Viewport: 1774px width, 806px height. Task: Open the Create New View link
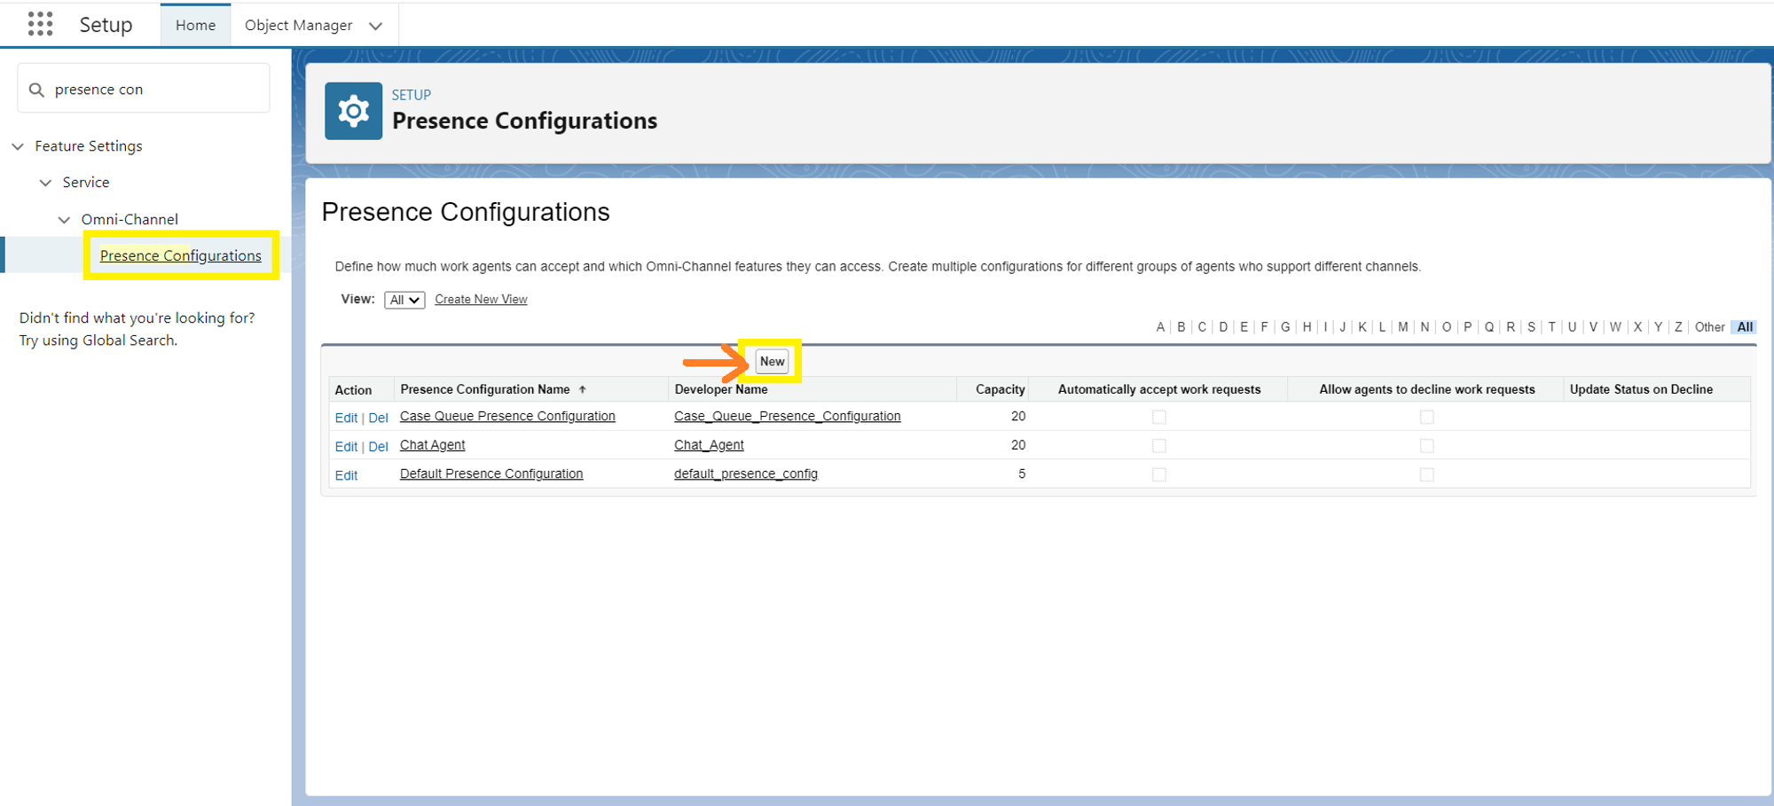481,299
